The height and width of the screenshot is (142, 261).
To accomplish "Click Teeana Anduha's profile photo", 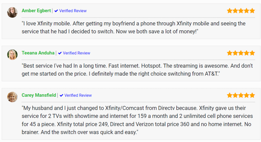I will (x=12, y=55).
